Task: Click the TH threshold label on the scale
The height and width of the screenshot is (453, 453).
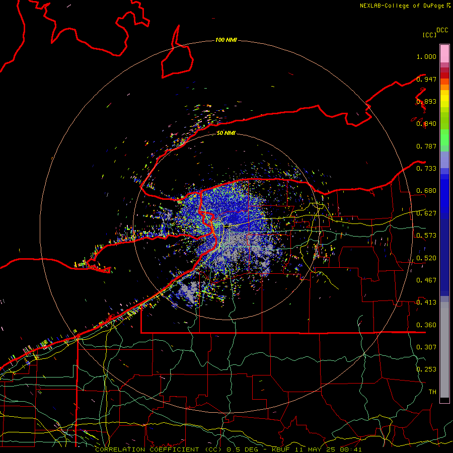Action: pos(432,392)
